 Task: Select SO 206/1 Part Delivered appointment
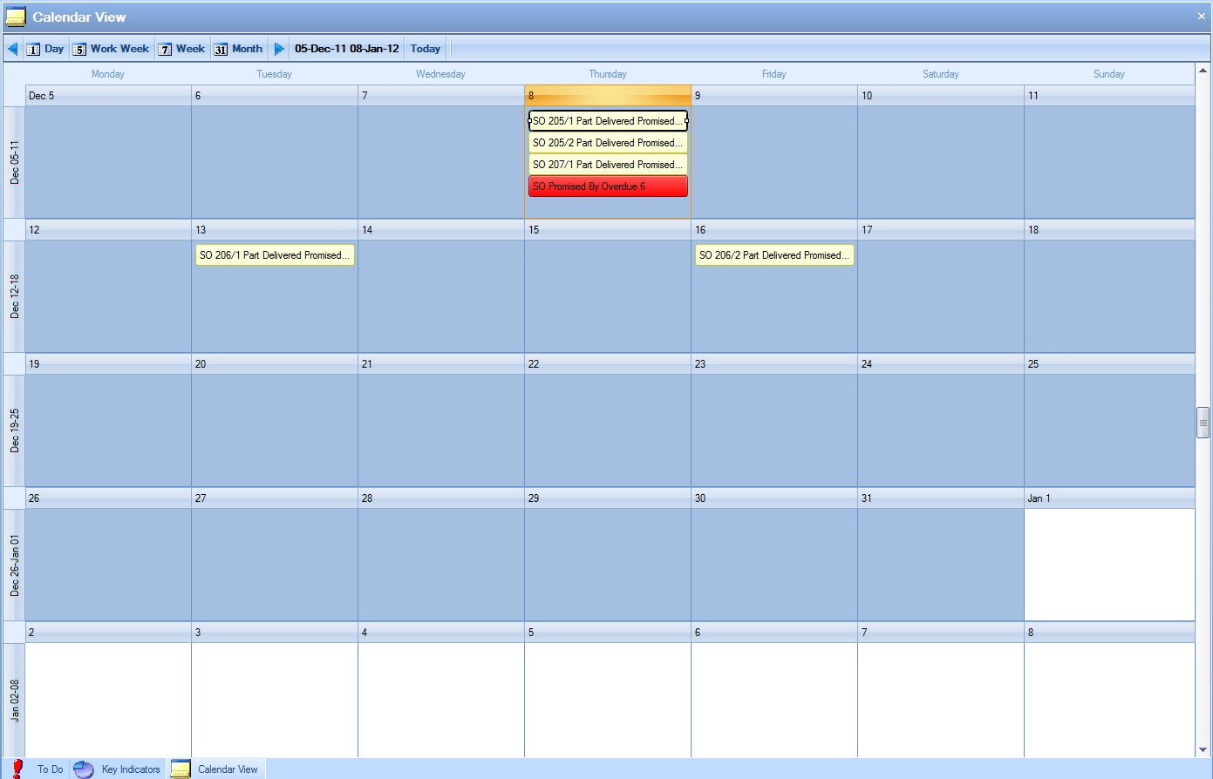coord(275,255)
